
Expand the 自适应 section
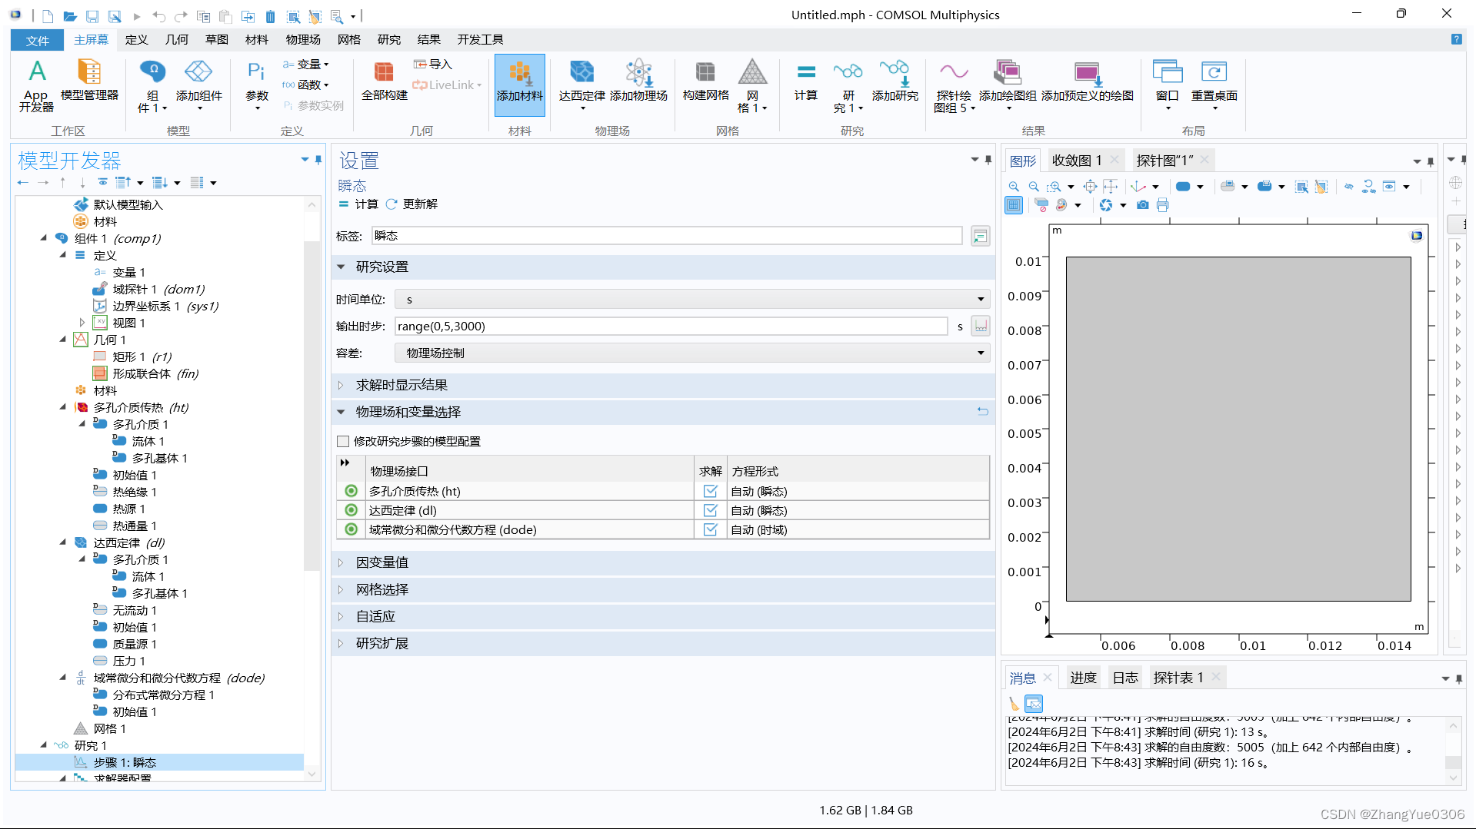tap(341, 617)
